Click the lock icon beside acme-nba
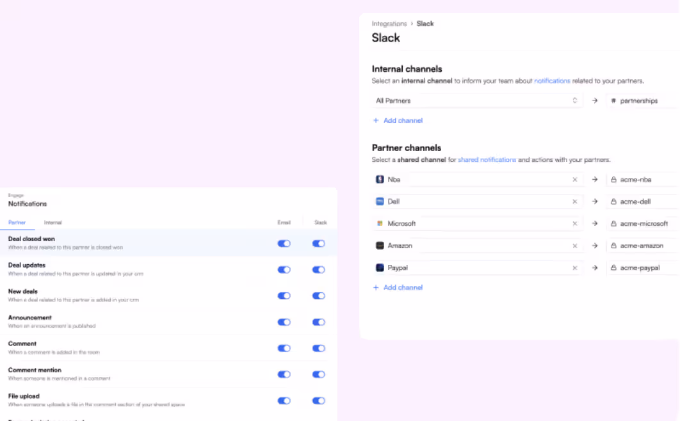The image size is (680, 421). click(613, 179)
